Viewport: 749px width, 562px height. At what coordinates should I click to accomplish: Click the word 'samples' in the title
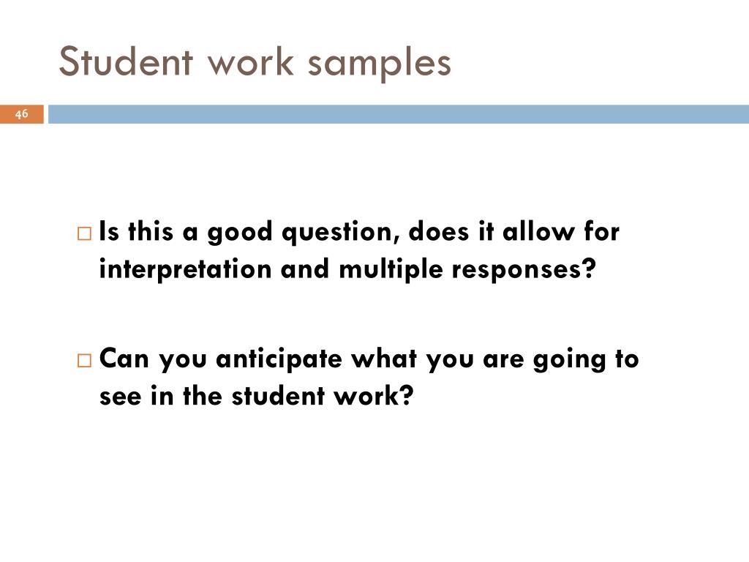pos(380,65)
